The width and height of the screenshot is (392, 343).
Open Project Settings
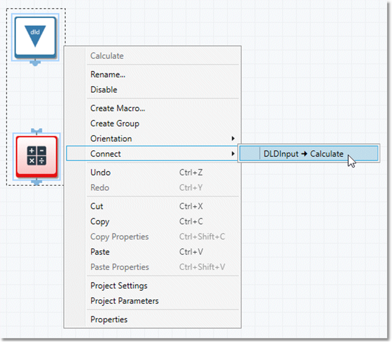pos(119,286)
